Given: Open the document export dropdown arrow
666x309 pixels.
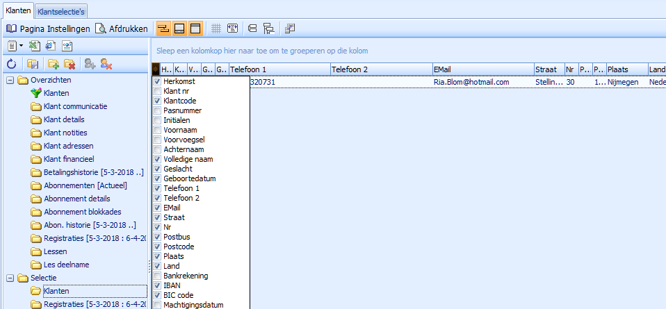Looking at the screenshot, I should pos(22,46).
